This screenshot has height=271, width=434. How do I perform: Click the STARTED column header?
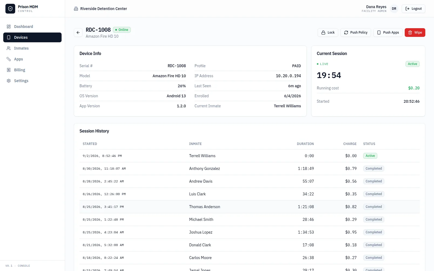[90, 144]
